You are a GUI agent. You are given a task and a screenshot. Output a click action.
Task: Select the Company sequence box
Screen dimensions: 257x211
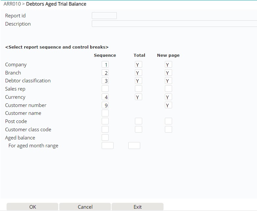pyautogui.click(x=105, y=65)
